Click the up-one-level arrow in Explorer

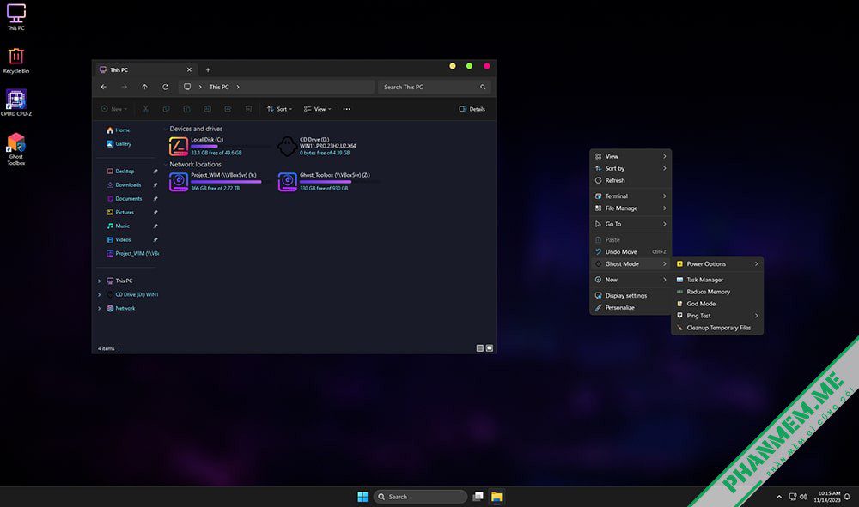click(x=144, y=87)
